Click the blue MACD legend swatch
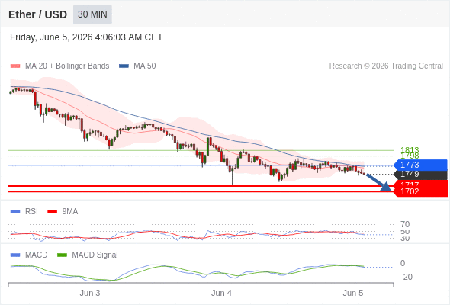450x305 pixels. pyautogui.click(x=15, y=255)
